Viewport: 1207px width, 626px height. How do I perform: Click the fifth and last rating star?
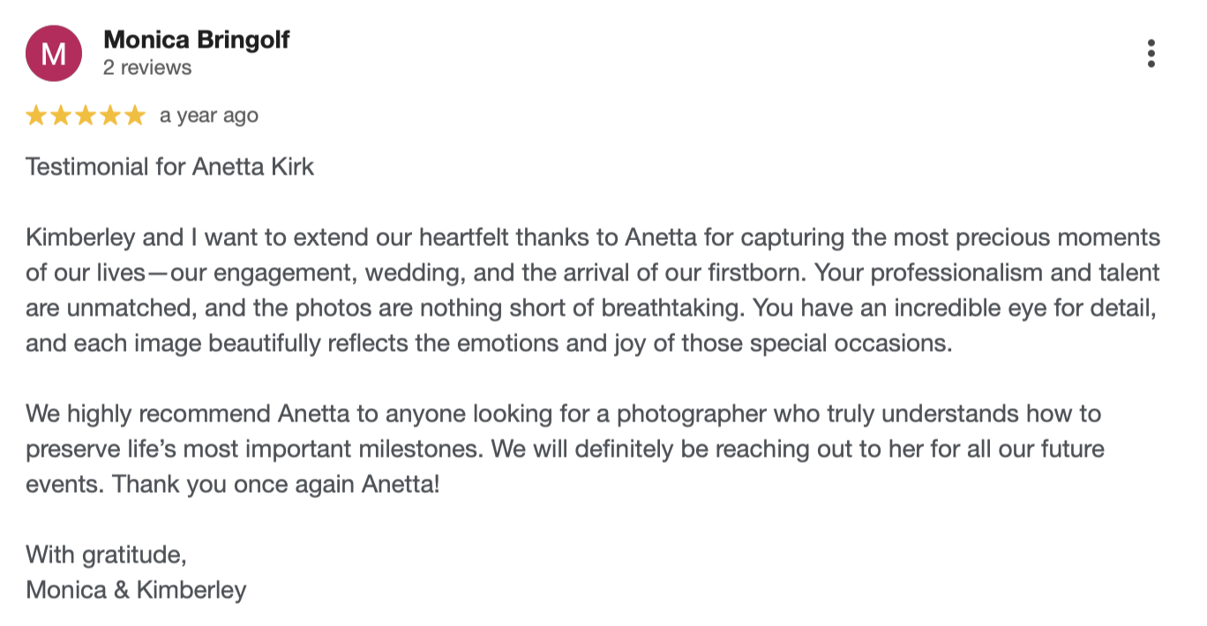pos(135,116)
